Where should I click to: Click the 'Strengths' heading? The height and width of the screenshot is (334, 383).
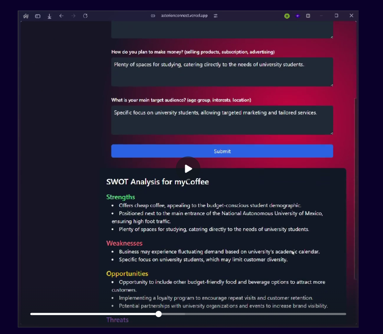[121, 197]
